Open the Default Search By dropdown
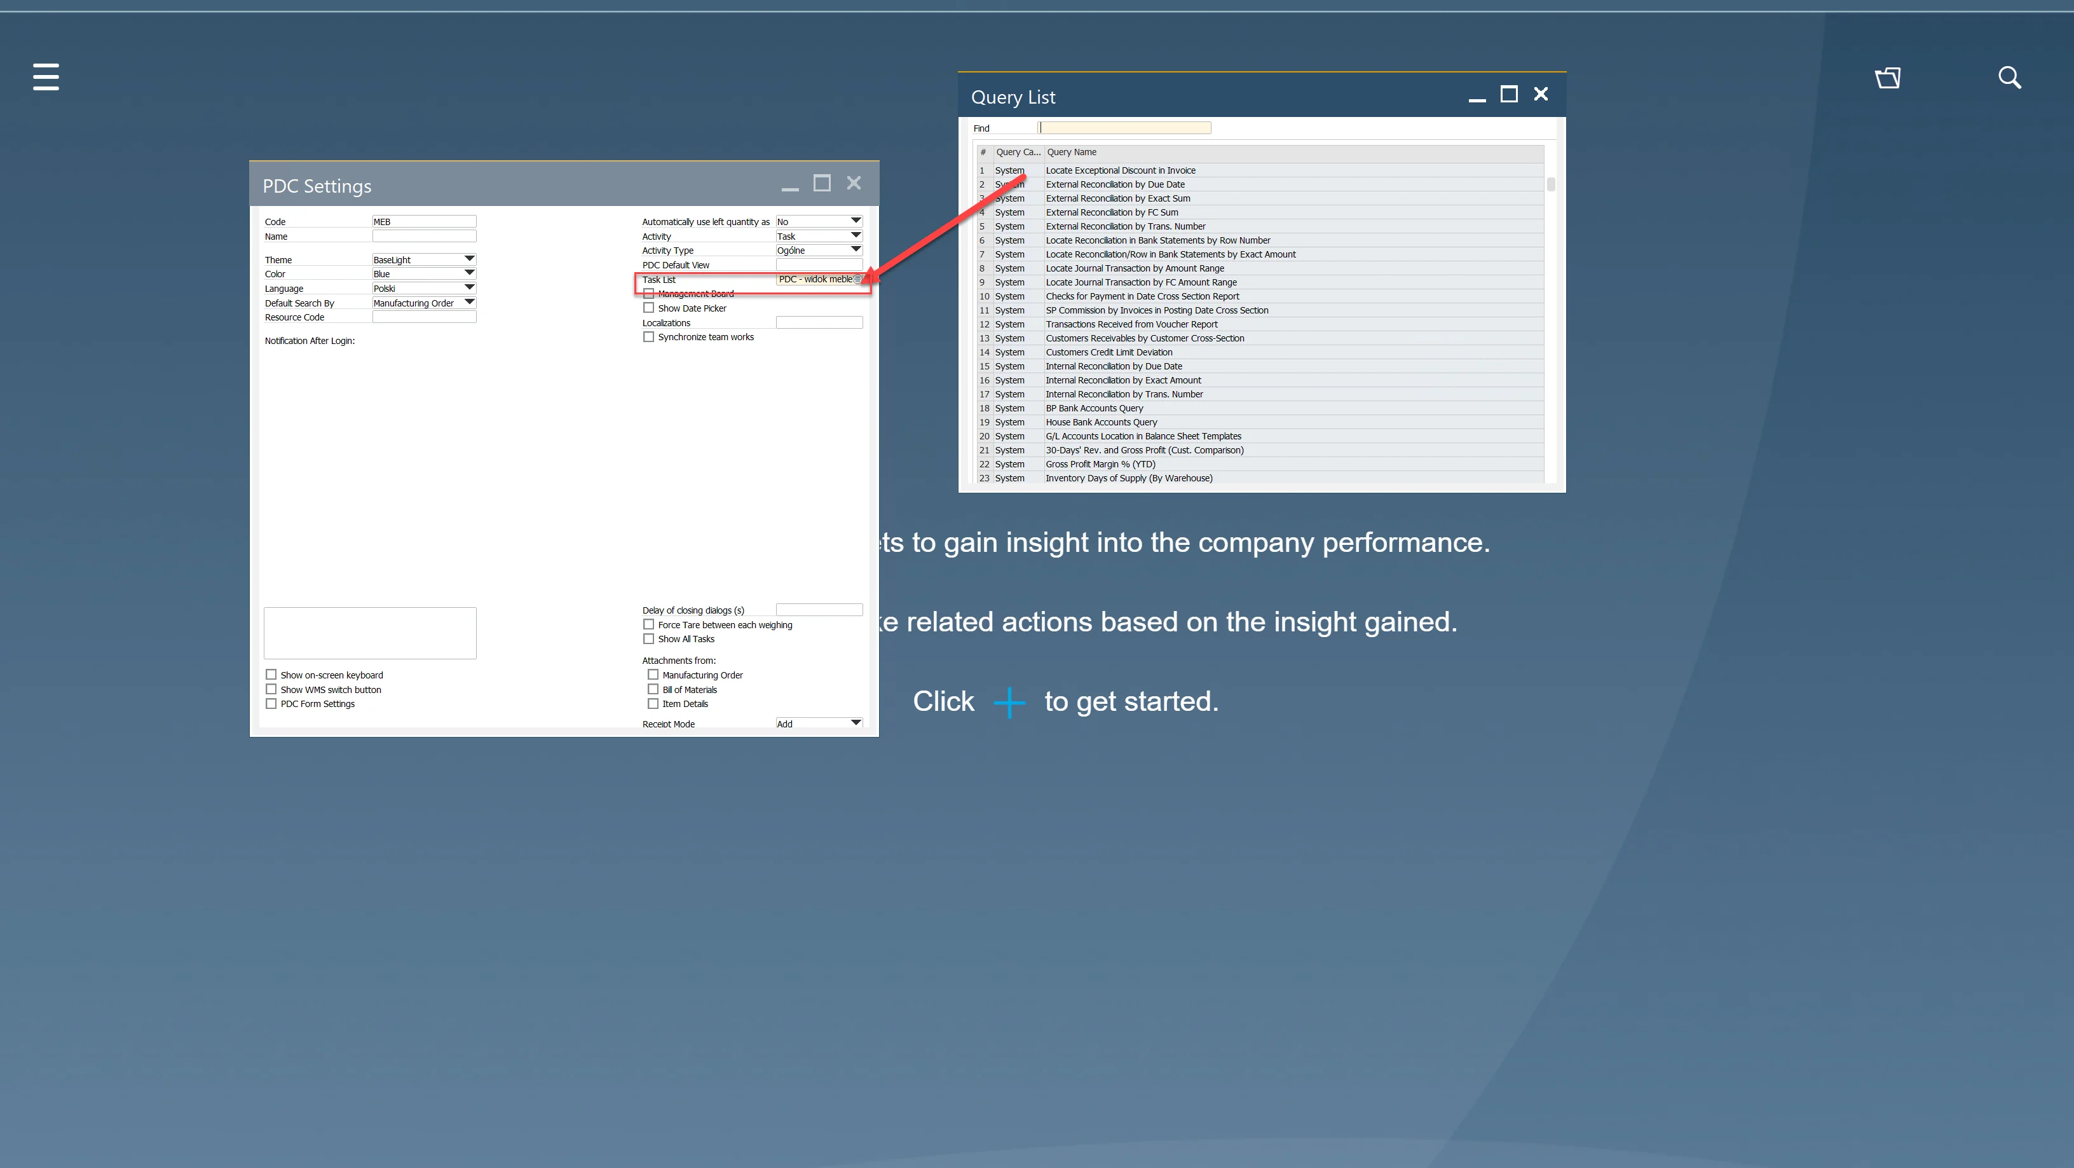 468,302
